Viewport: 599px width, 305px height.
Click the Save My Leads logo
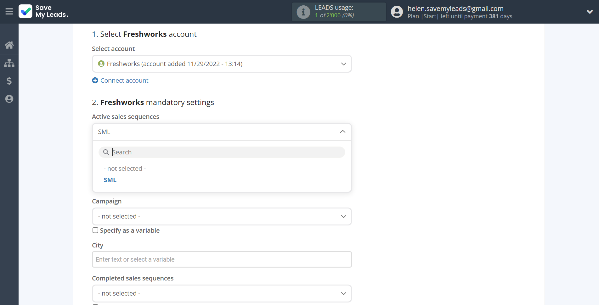[43, 11]
